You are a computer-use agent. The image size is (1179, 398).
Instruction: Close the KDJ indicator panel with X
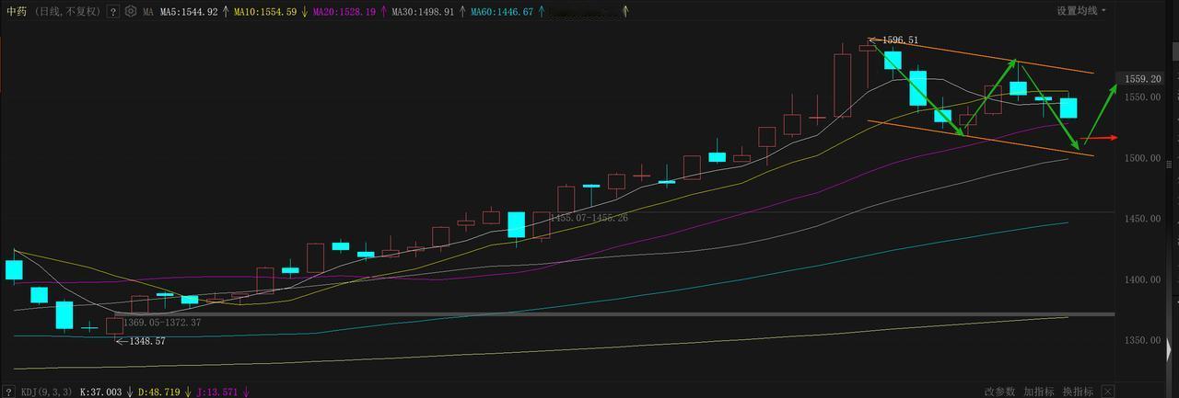tap(1108, 392)
